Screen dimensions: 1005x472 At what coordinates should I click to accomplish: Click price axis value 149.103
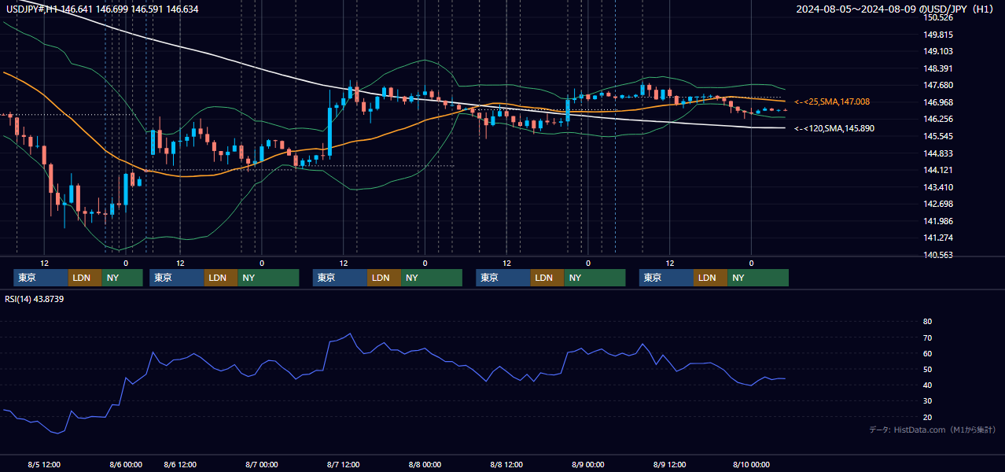938,51
